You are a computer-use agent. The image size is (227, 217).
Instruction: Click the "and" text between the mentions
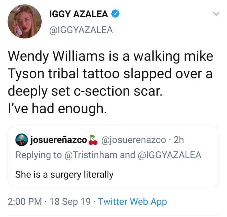pos(128,155)
